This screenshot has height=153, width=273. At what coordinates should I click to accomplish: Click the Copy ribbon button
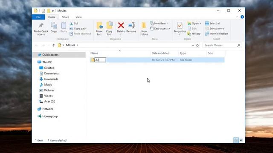(x=54, y=27)
